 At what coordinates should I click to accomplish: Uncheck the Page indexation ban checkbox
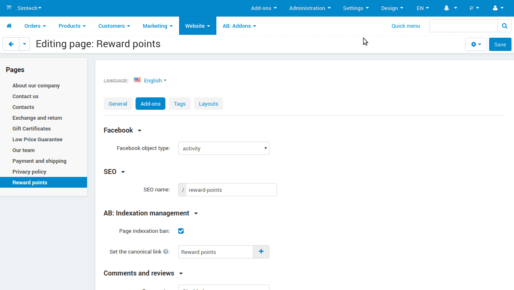(181, 231)
